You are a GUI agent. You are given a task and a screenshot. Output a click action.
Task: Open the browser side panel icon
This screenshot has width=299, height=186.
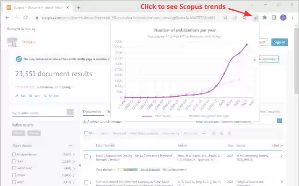(x=274, y=18)
